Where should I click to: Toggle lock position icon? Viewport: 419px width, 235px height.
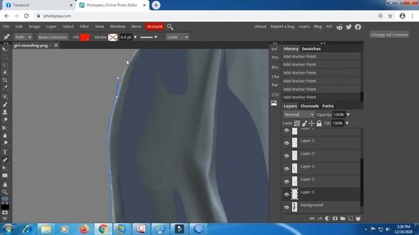pos(312,123)
